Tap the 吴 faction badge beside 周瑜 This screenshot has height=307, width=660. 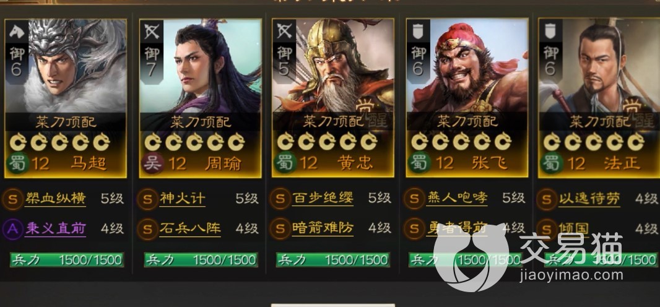[x=152, y=163]
